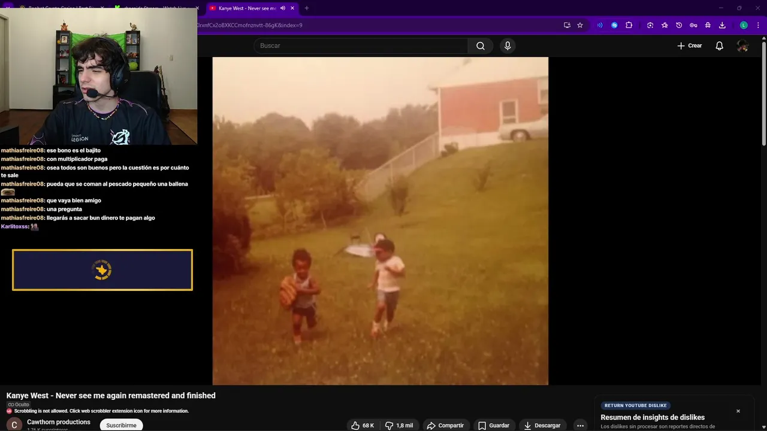This screenshot has height=431, width=767.
Task: Open the Cawthorn productions channel link
Action: 59,422
